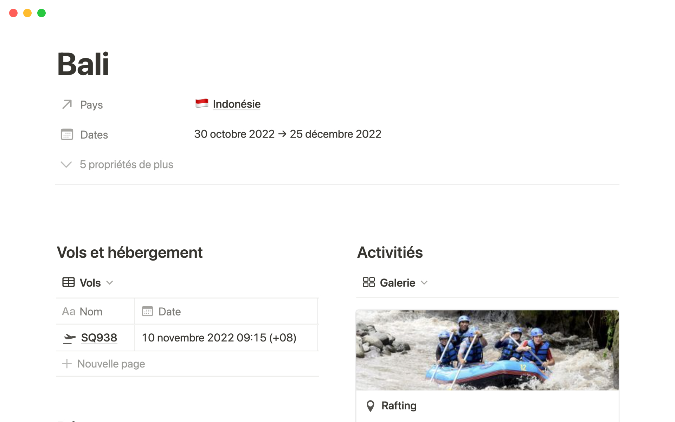This screenshot has width=675, height=422.
Task: Open the SQ938 flight page
Action: (x=99, y=338)
